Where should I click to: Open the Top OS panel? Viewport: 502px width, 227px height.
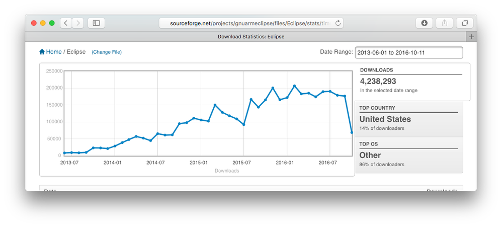pyautogui.click(x=409, y=155)
